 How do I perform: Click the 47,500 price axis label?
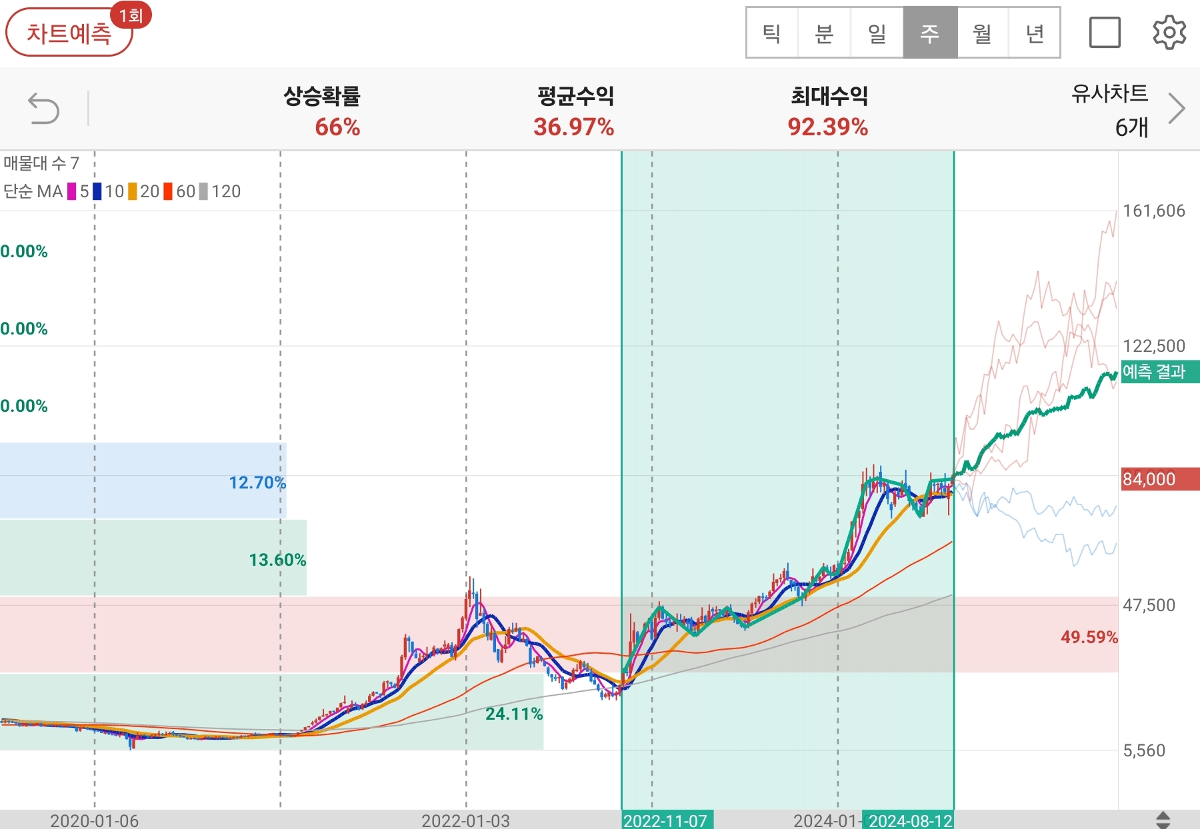click(1149, 605)
